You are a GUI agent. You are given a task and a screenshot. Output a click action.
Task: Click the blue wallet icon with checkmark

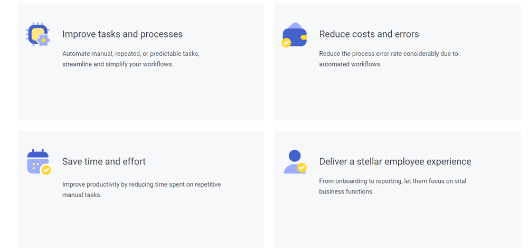point(294,35)
